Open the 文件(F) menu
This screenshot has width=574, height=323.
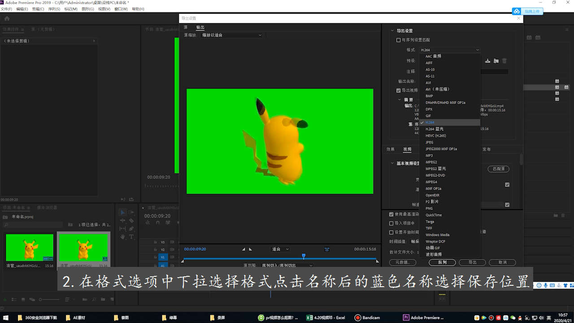[x=6, y=9]
